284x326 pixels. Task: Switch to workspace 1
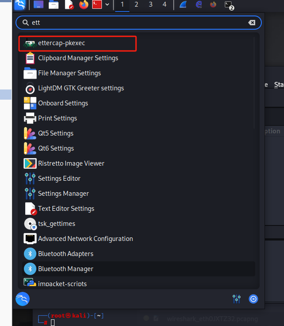point(122,4)
